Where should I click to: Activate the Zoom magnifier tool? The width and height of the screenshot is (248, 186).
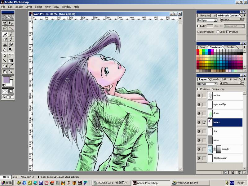click(x=11, y=72)
